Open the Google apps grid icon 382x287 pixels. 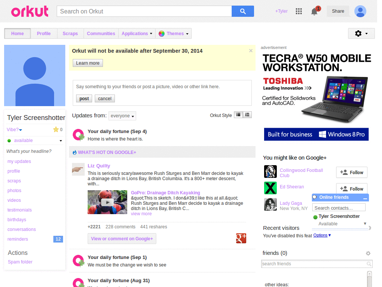pos(299,11)
